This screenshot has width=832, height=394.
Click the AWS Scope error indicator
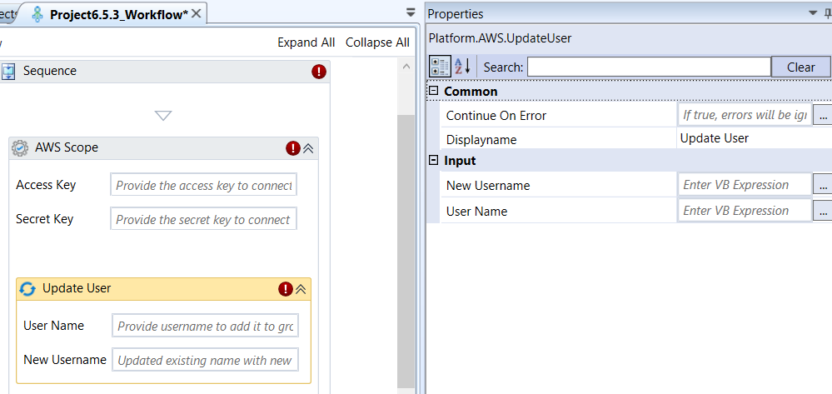click(293, 148)
